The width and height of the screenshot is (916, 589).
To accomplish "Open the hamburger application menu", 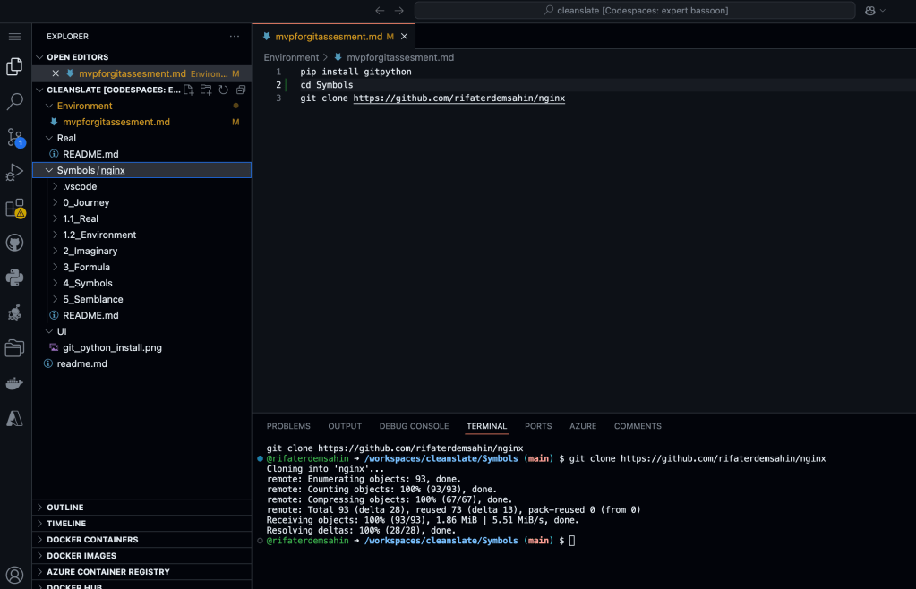I will pos(14,37).
